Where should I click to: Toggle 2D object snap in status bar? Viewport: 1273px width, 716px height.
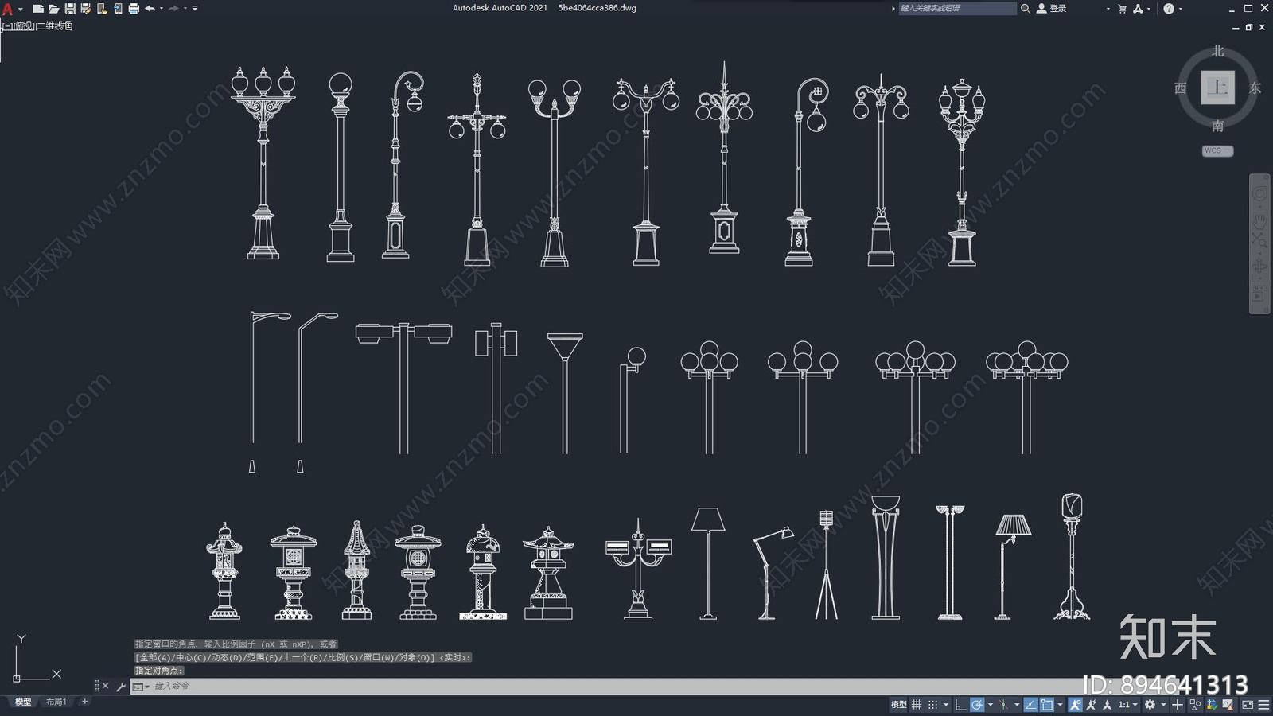tap(1047, 704)
